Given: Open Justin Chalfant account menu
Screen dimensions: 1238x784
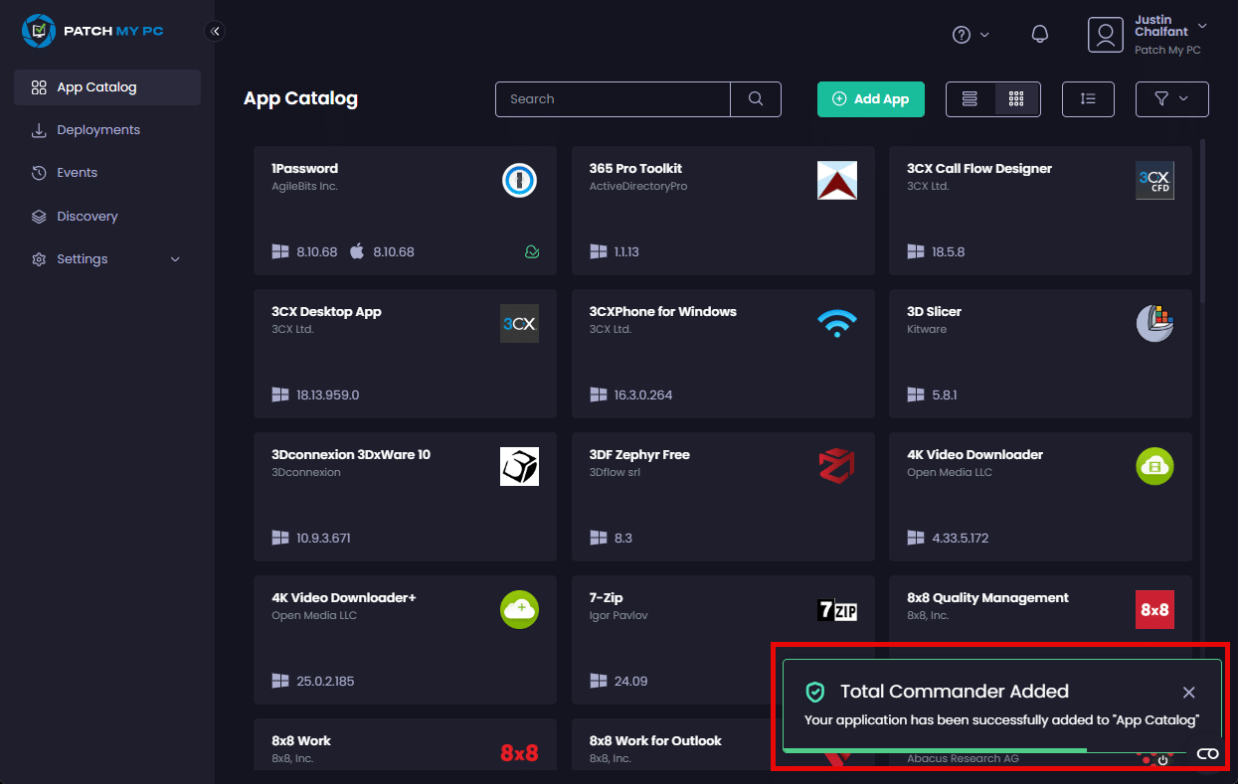Looking at the screenshot, I should tap(1147, 35).
